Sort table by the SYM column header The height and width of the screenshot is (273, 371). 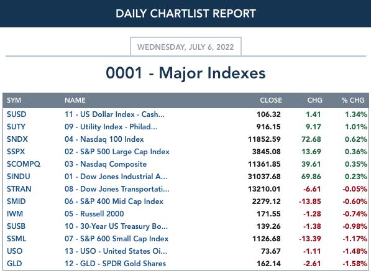tap(14, 100)
